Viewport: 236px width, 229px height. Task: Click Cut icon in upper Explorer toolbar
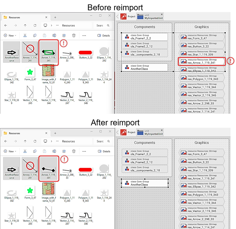(25, 36)
